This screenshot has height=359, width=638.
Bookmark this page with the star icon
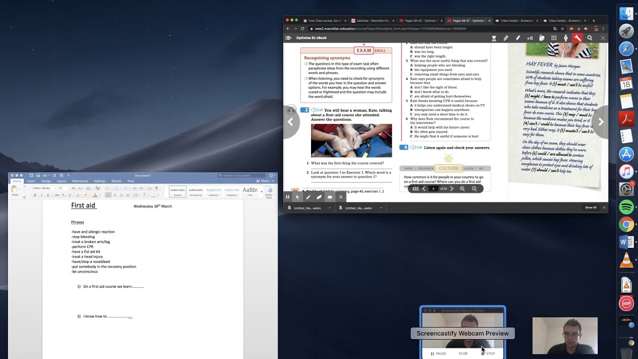[x=562, y=28]
